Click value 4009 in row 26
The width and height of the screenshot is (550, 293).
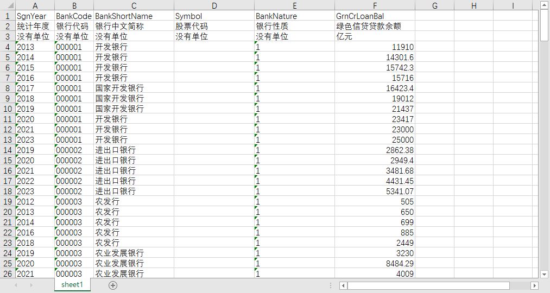pos(375,273)
